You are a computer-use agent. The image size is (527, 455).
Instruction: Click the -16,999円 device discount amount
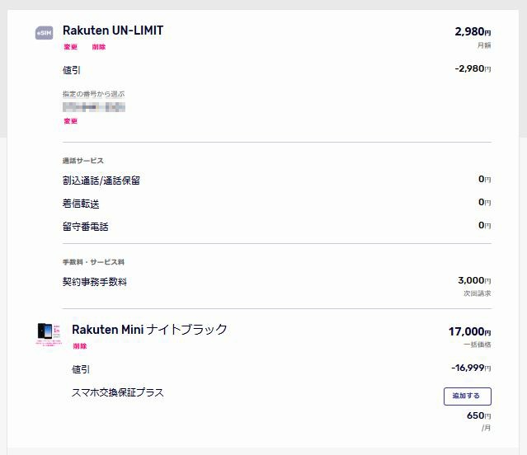click(x=471, y=368)
